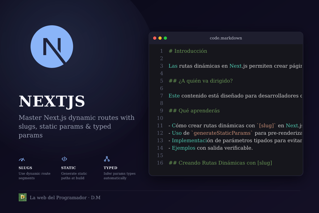This screenshot has height=213, width=319.
Task: Click the yellow minimize dot in code window
Action: coord(160,38)
